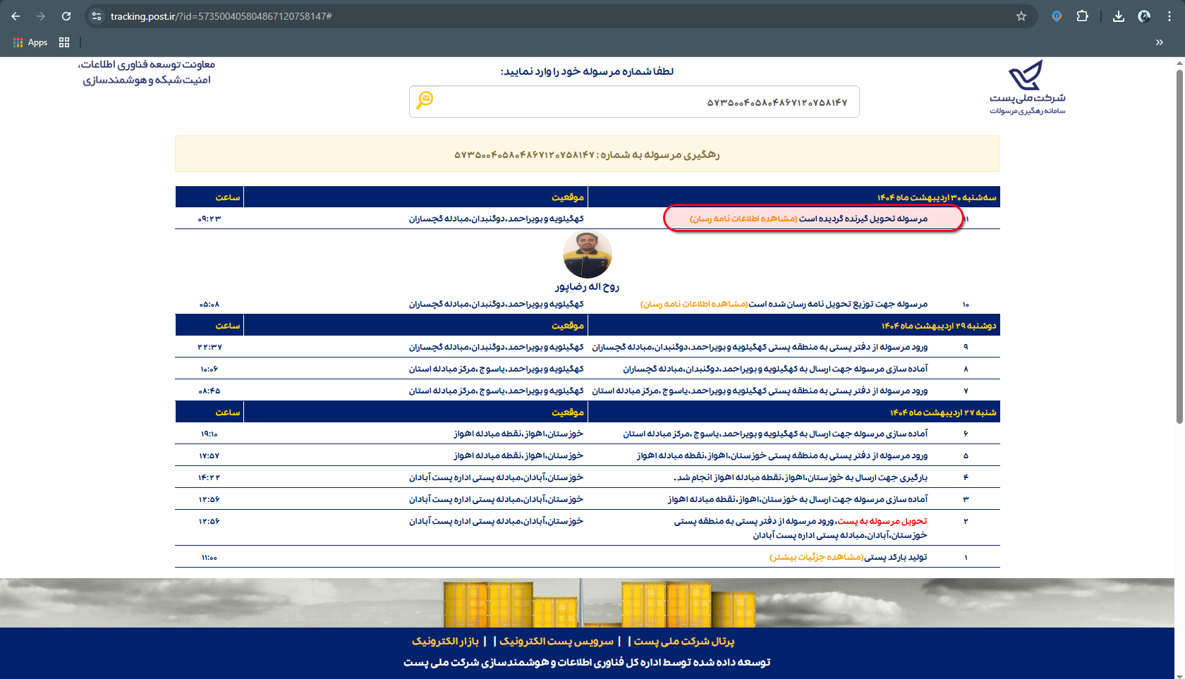Screen dimensions: 1185x679
Task: Click date header دوشنبه ۲۹ اردیبهشت
Action: click(939, 326)
